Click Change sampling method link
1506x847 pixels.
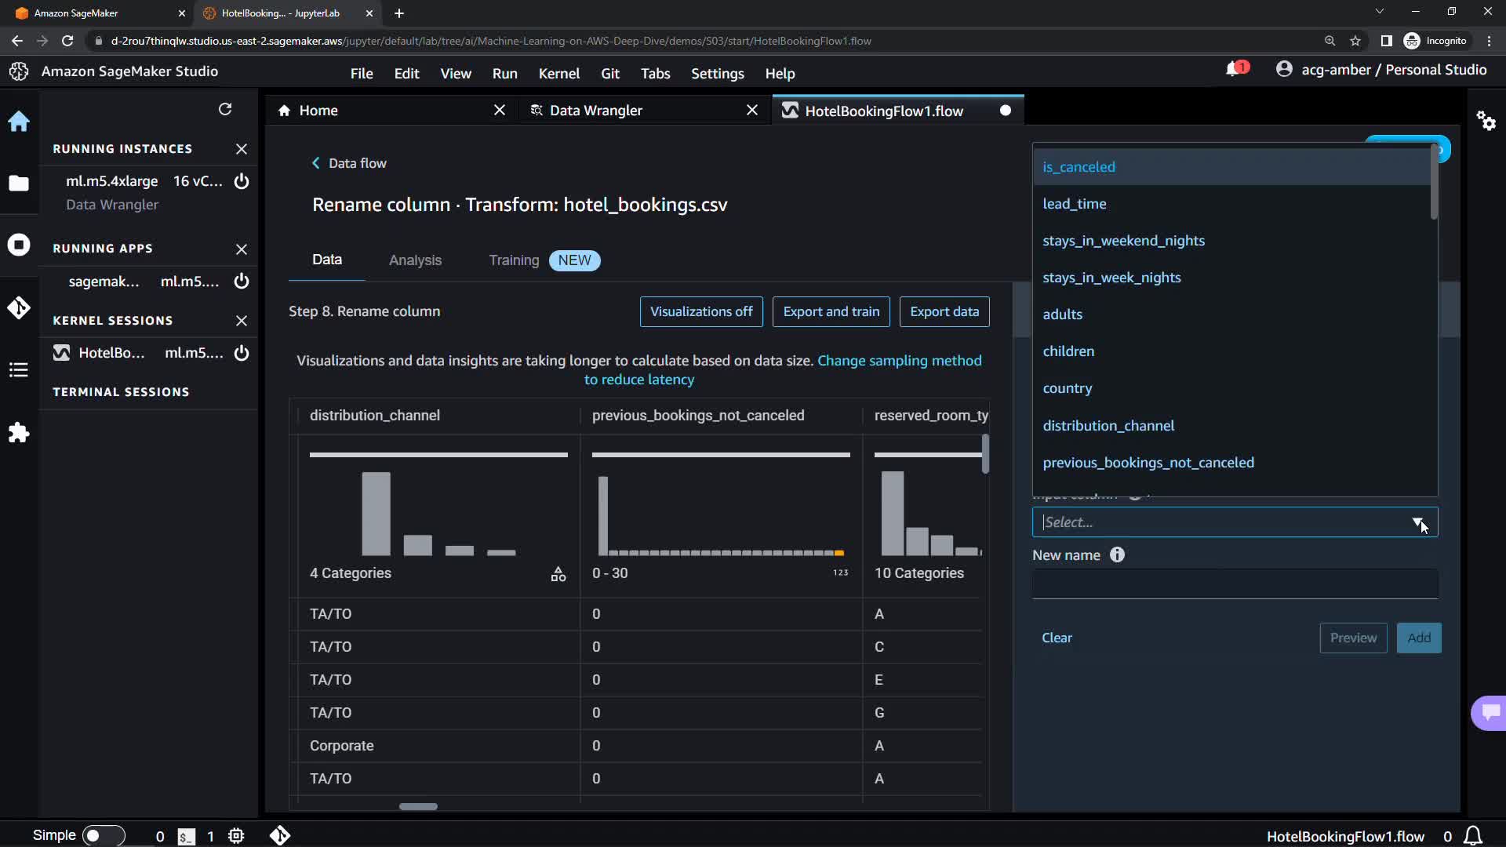click(899, 361)
